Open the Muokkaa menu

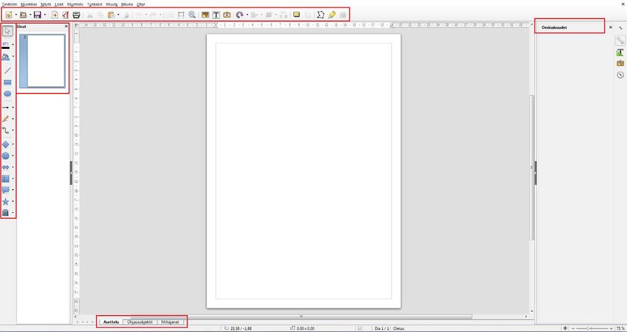[29, 4]
